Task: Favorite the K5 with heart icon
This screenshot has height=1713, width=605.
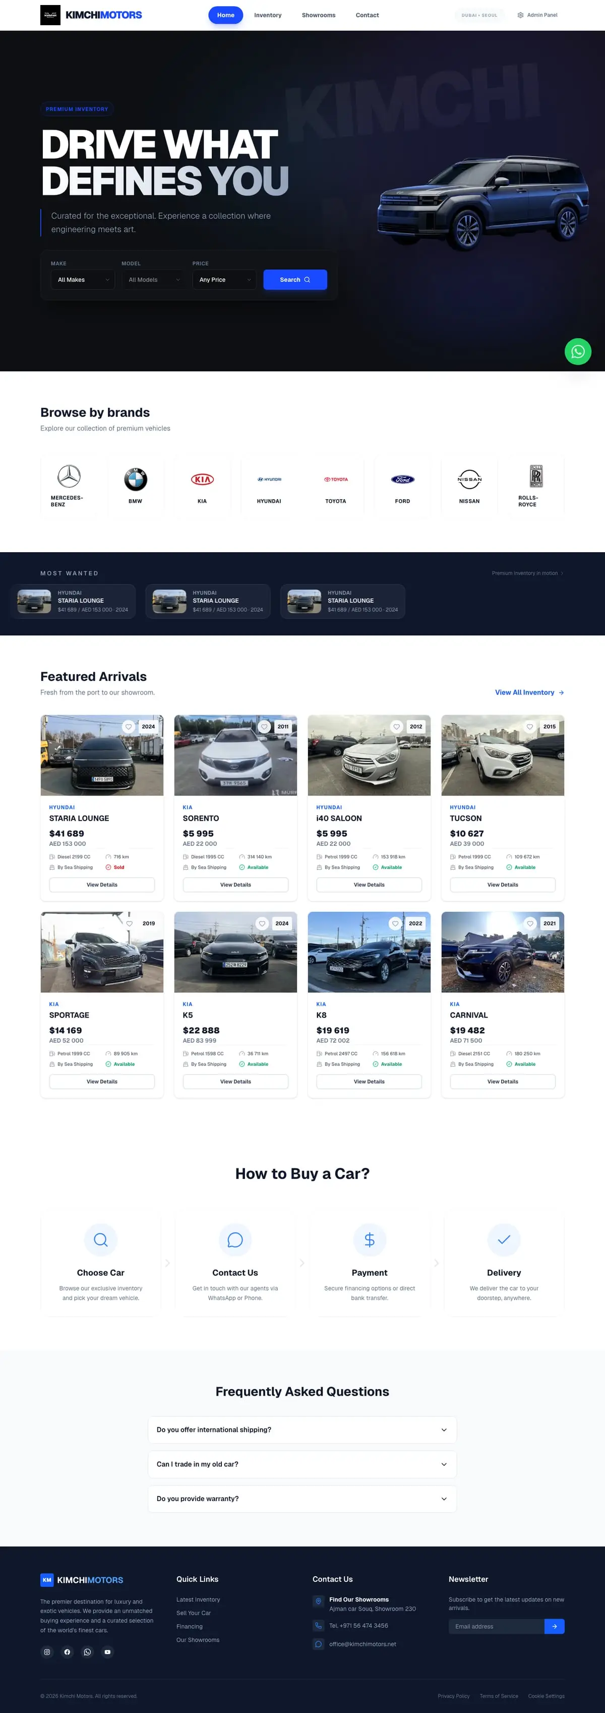Action: click(x=262, y=924)
